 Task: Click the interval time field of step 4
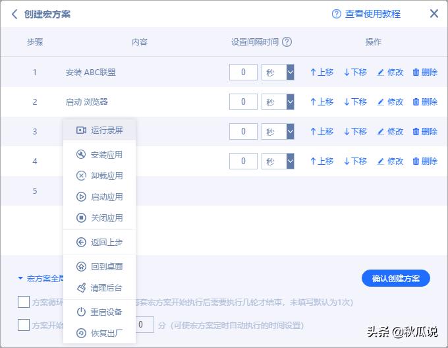(x=243, y=161)
